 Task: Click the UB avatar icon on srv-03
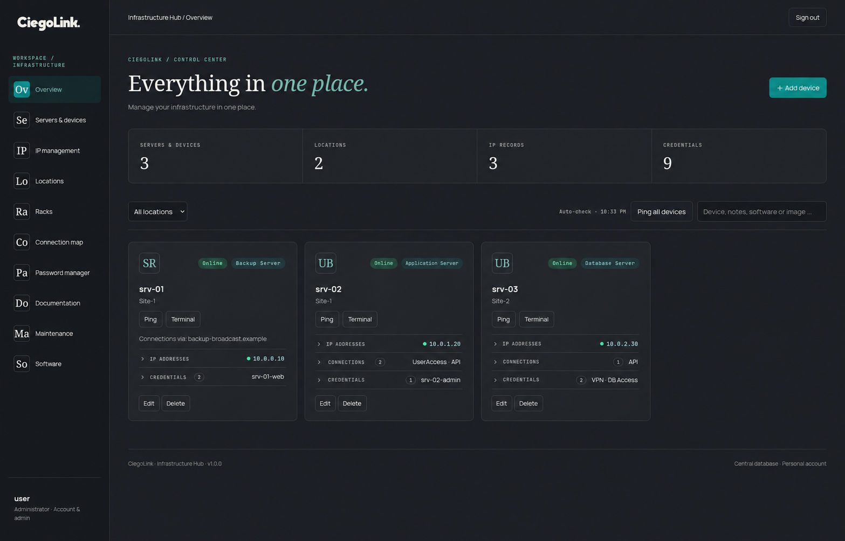[502, 263]
